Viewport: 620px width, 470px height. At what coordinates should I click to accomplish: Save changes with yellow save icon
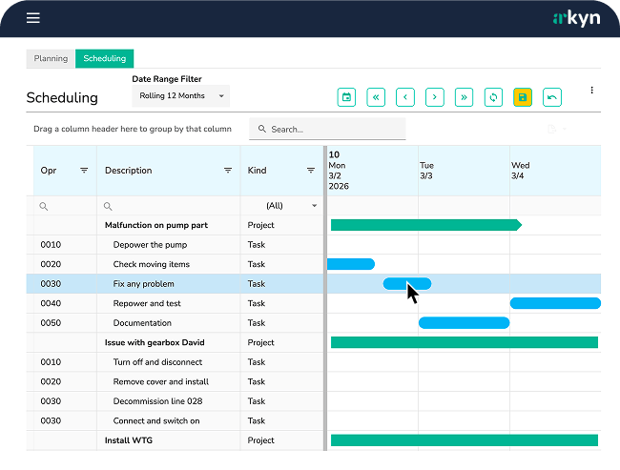point(523,97)
